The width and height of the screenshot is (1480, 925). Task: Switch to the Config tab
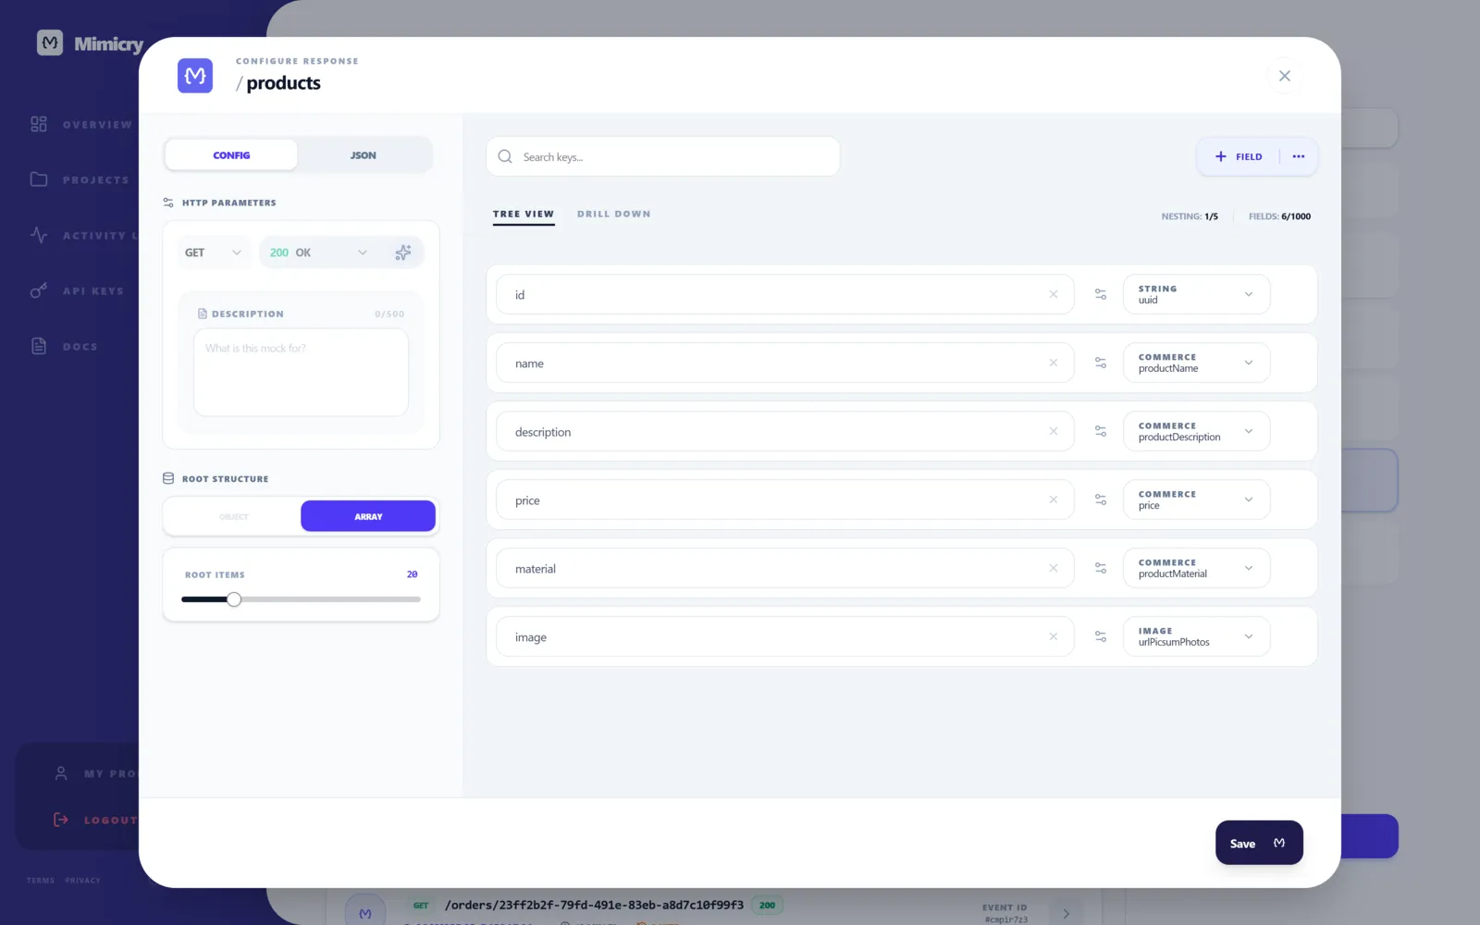(x=231, y=155)
